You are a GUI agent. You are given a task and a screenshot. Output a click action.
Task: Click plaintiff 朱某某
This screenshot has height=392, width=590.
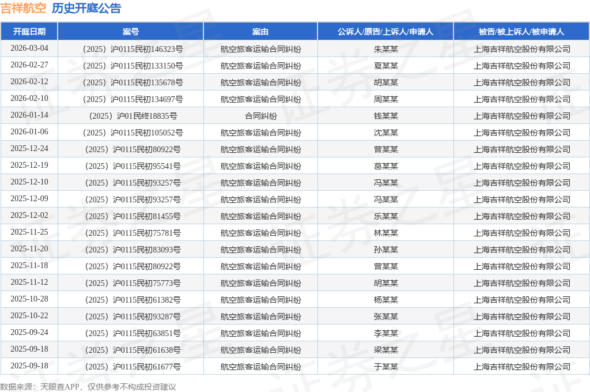(385, 49)
